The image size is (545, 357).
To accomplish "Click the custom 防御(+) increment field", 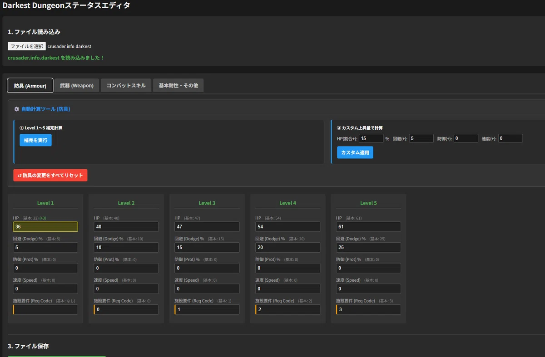I will coord(466,138).
